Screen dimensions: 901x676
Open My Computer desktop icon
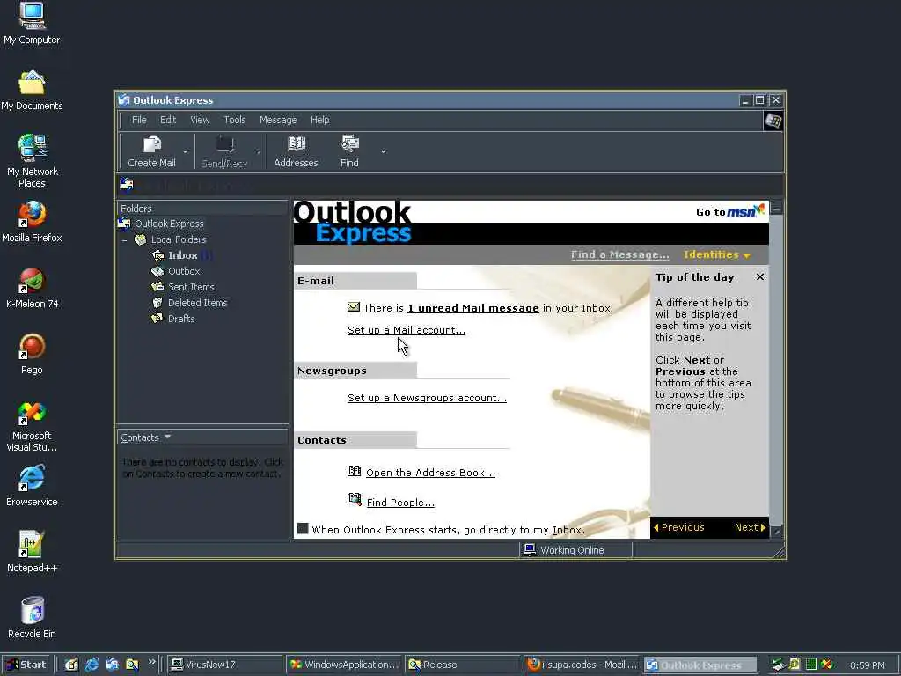point(32,24)
